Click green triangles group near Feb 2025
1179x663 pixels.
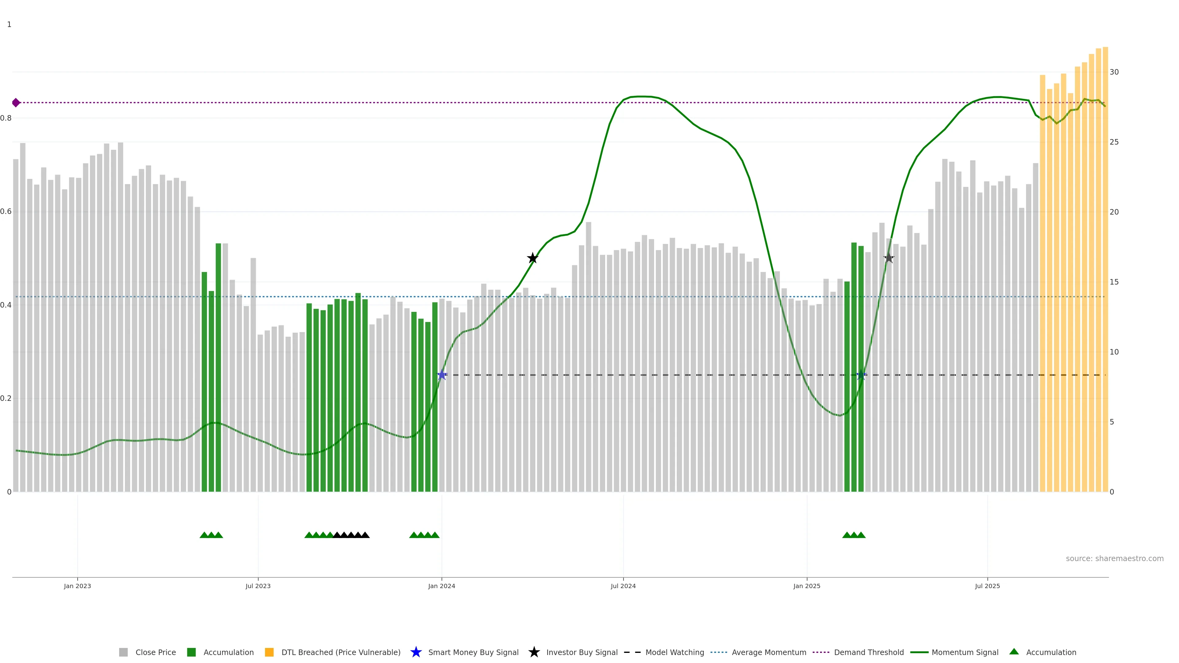854,535
